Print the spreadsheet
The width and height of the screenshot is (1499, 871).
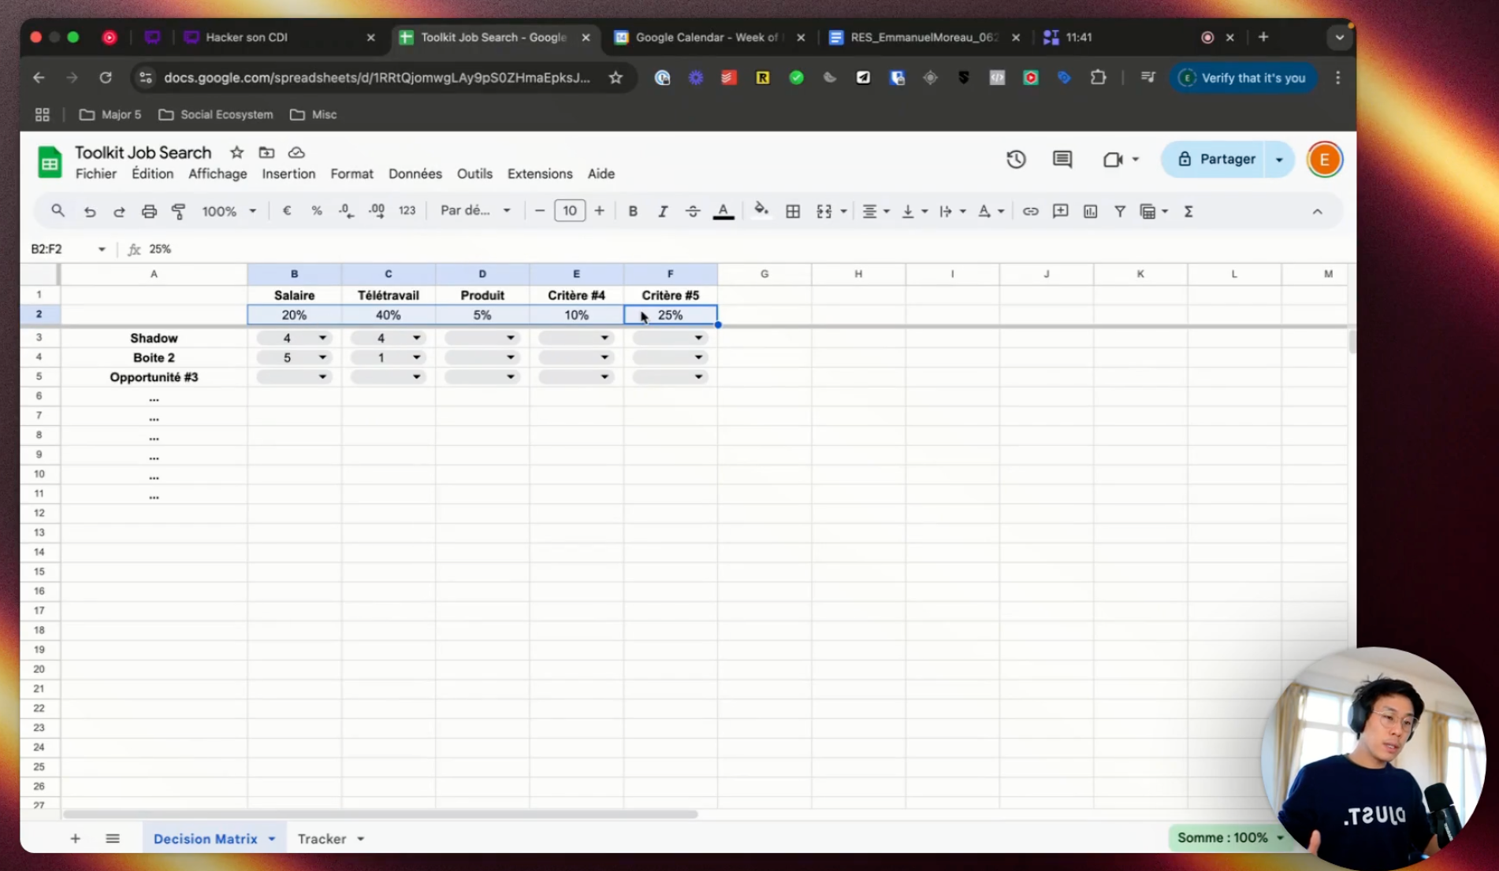[x=149, y=211]
